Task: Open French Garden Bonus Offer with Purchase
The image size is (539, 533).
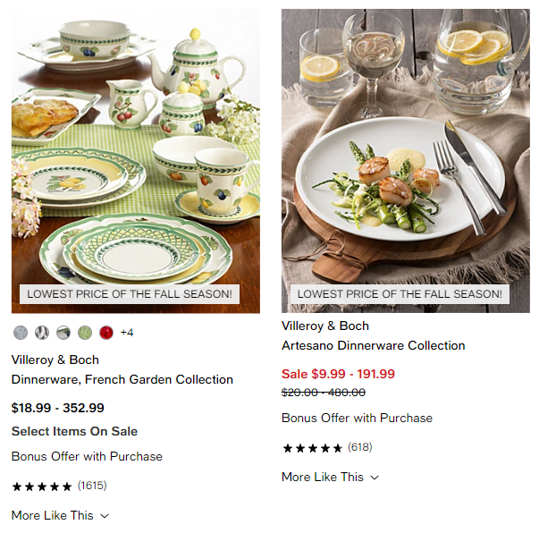Action: pos(87,456)
